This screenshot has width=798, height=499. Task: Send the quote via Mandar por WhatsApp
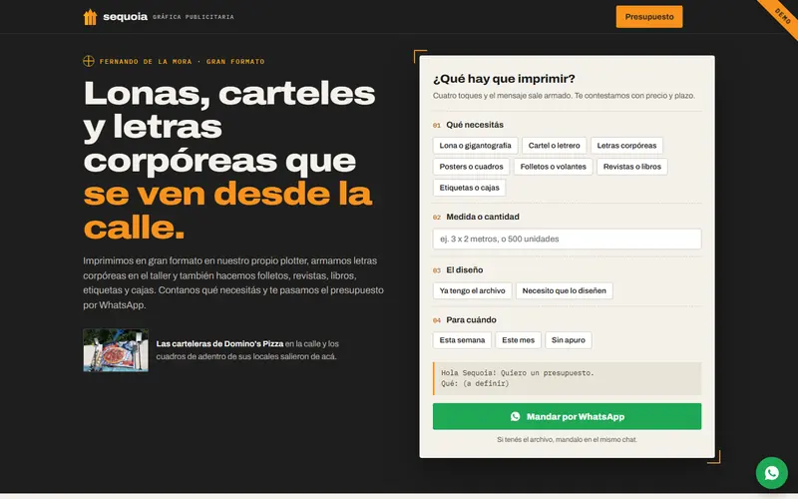[x=567, y=416]
